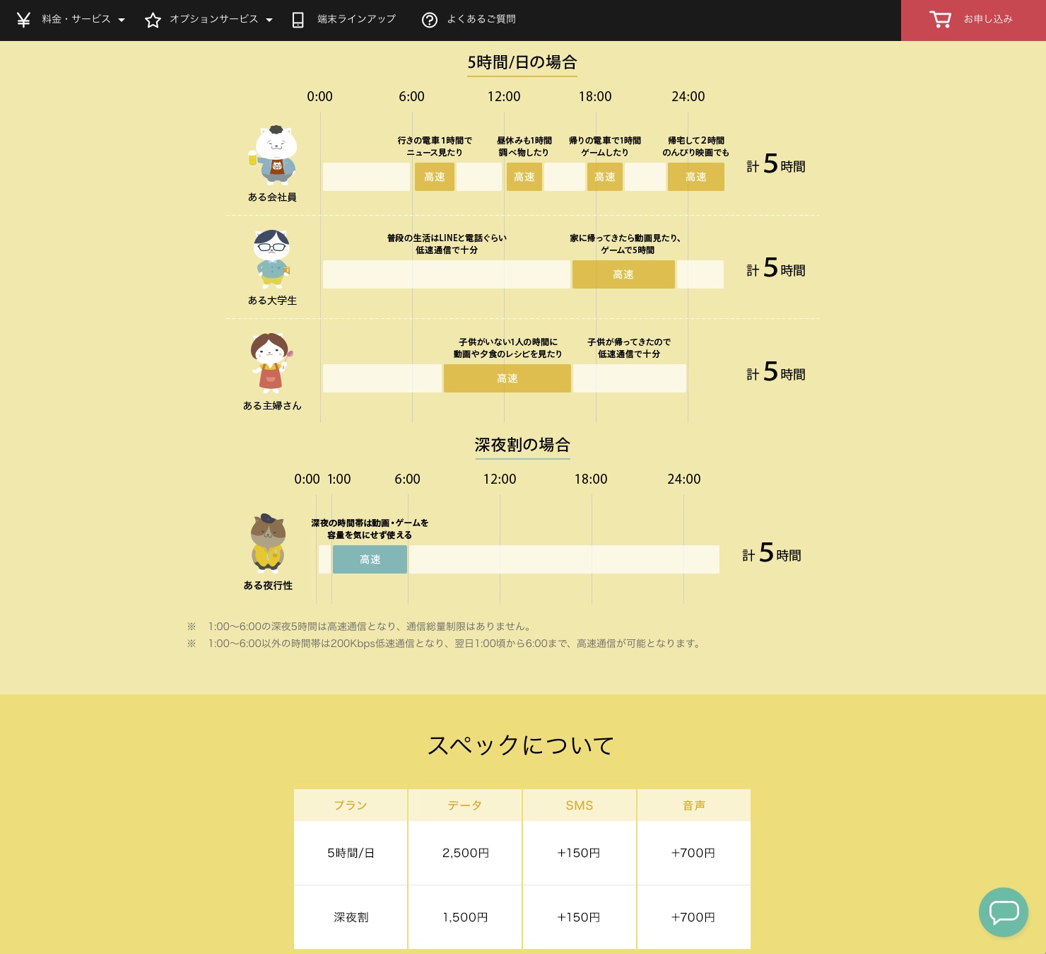This screenshot has width=1046, height=954.
Task: Click the phone device icon in header
Action: pos(298,20)
